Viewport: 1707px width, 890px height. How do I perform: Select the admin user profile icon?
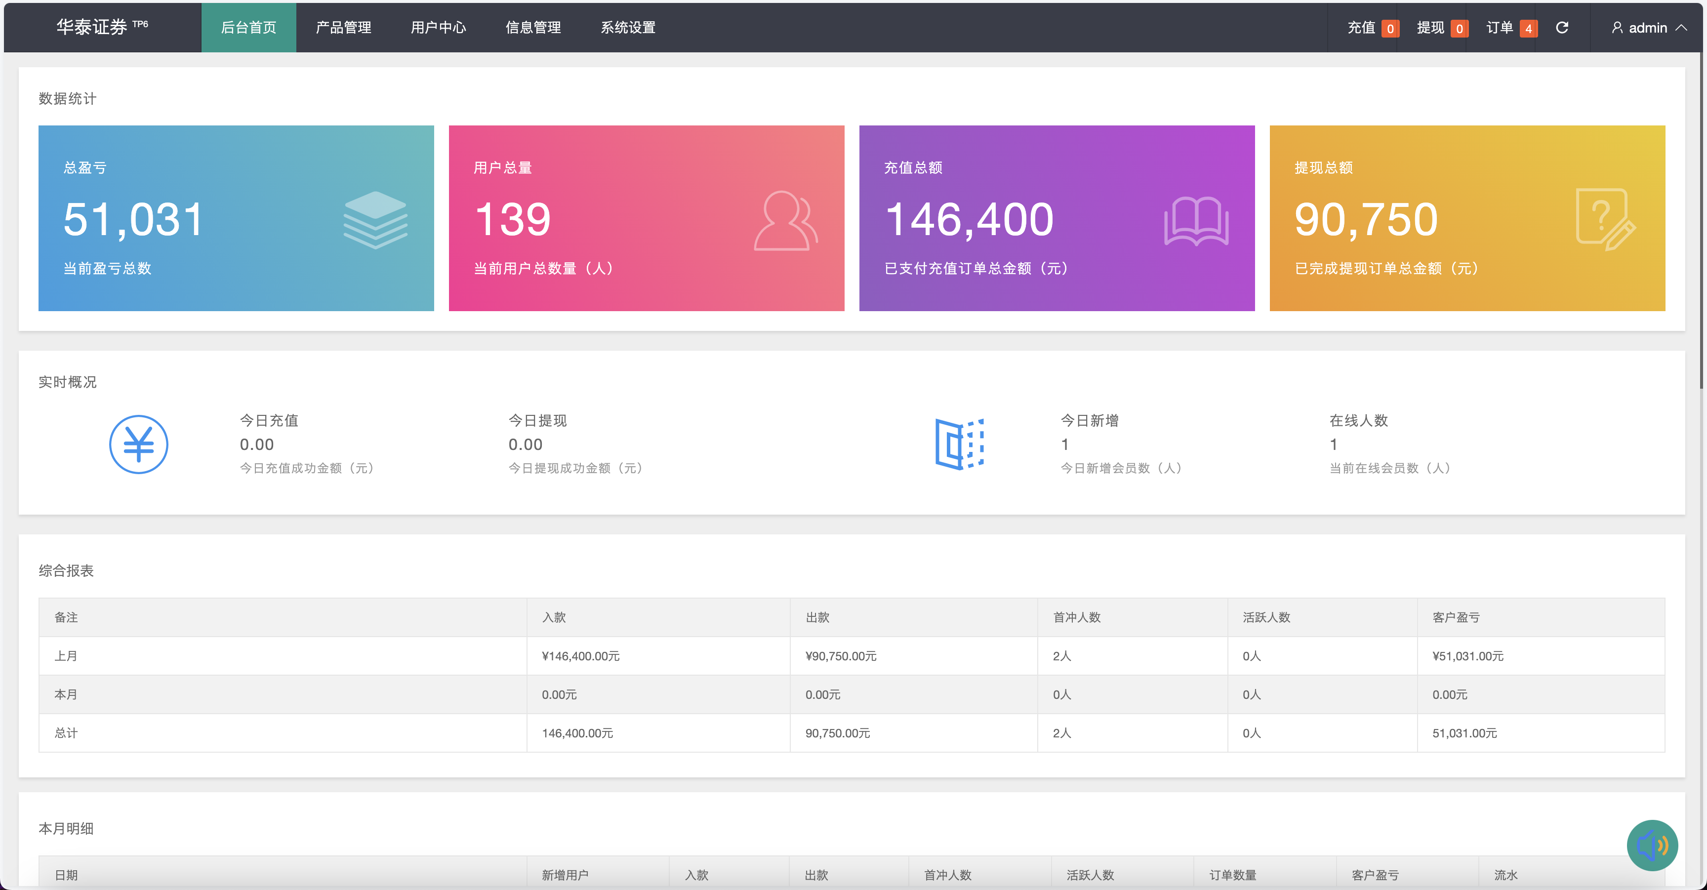pos(1617,27)
